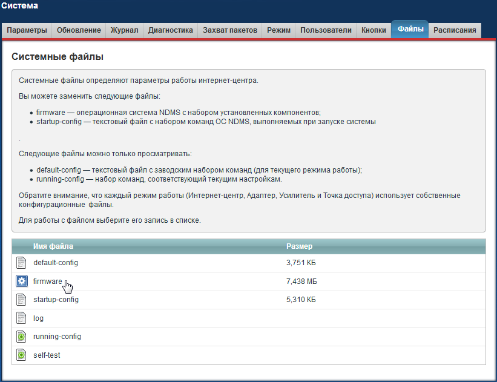497x382 pixels.
Task: Click the startup-config document icon
Action: [22, 300]
